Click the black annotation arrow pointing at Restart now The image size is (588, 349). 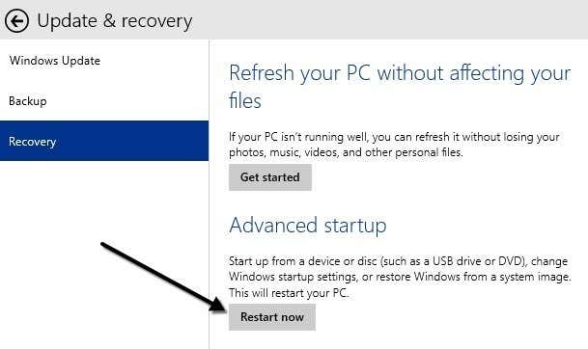click(161, 277)
